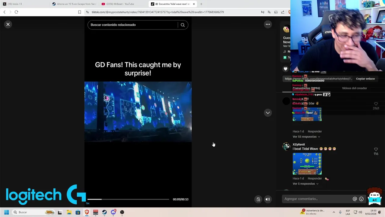The height and width of the screenshot is (217, 385).
Task: Open the screen cast icon in address bar
Action: pos(276,12)
